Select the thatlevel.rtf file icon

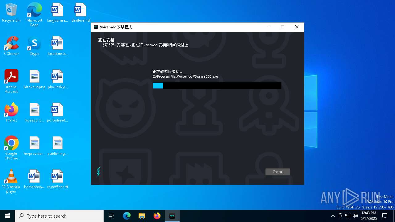(x=81, y=13)
